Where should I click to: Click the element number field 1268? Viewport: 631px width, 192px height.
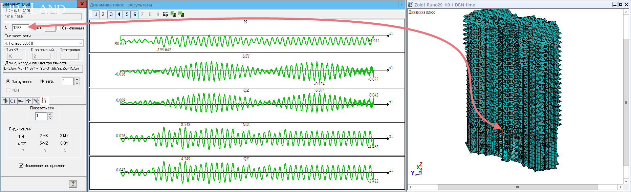(x=20, y=28)
